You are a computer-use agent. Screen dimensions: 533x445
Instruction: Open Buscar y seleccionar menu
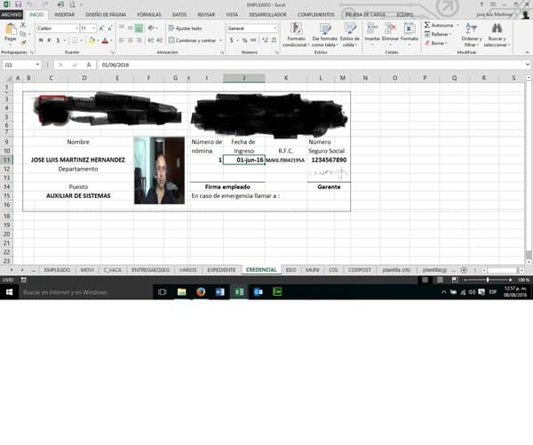497,35
